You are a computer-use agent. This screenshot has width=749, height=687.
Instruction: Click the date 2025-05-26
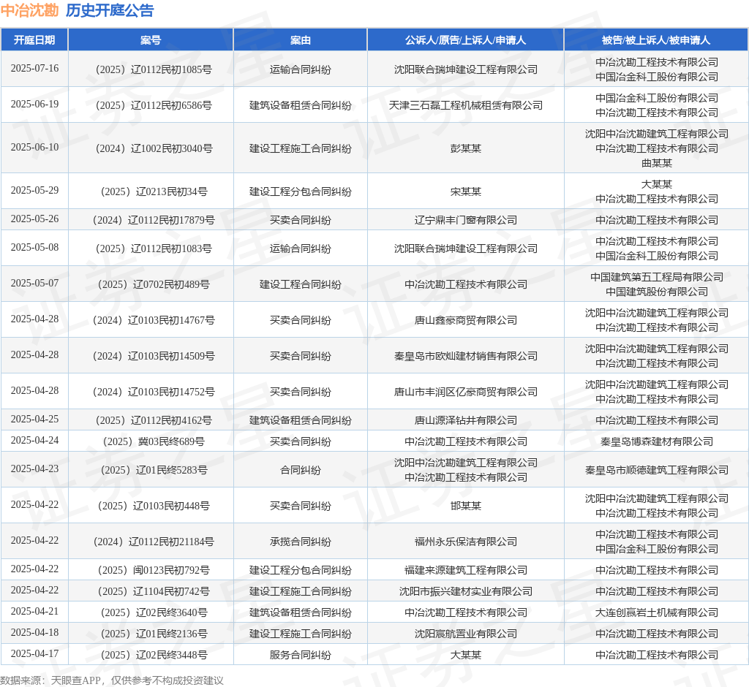click(x=34, y=219)
